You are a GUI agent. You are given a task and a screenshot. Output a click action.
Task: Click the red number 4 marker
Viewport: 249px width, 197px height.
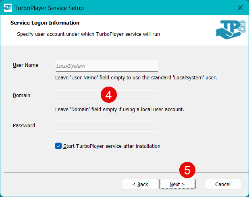(x=108, y=95)
